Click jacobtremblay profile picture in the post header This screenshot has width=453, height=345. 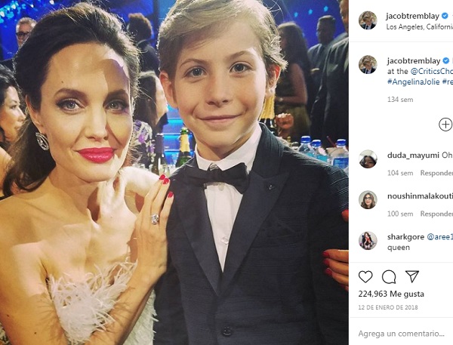click(x=368, y=20)
